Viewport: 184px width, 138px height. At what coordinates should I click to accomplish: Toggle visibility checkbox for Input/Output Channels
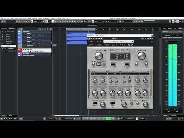point(2,51)
